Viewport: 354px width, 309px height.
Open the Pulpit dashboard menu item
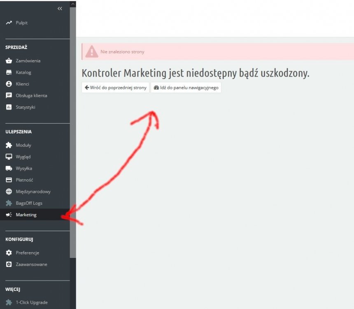tap(22, 23)
